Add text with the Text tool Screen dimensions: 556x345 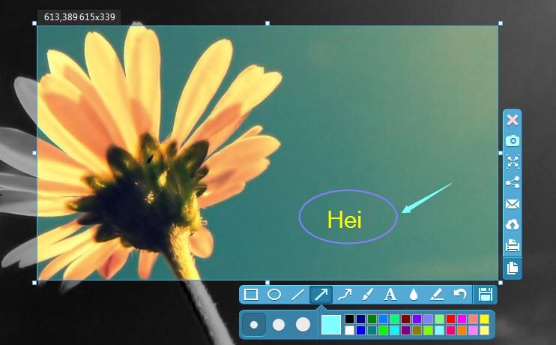point(390,295)
